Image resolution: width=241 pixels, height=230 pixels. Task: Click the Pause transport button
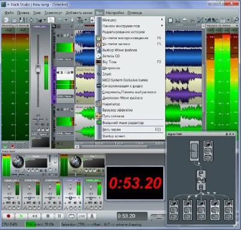point(59,216)
